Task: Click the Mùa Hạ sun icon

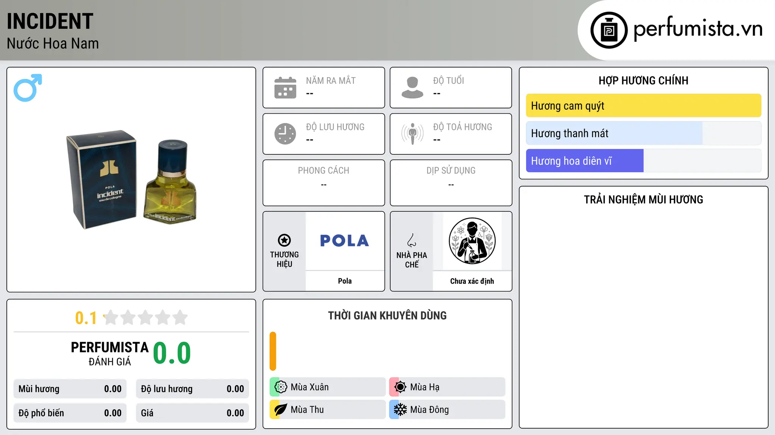Action: click(x=400, y=387)
